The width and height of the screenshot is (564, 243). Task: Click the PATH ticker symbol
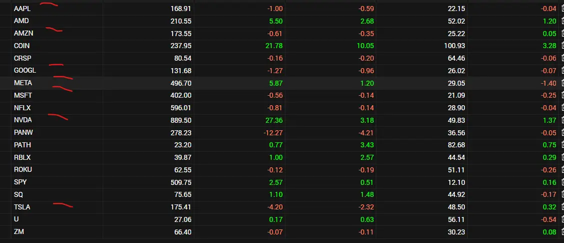tap(23, 145)
